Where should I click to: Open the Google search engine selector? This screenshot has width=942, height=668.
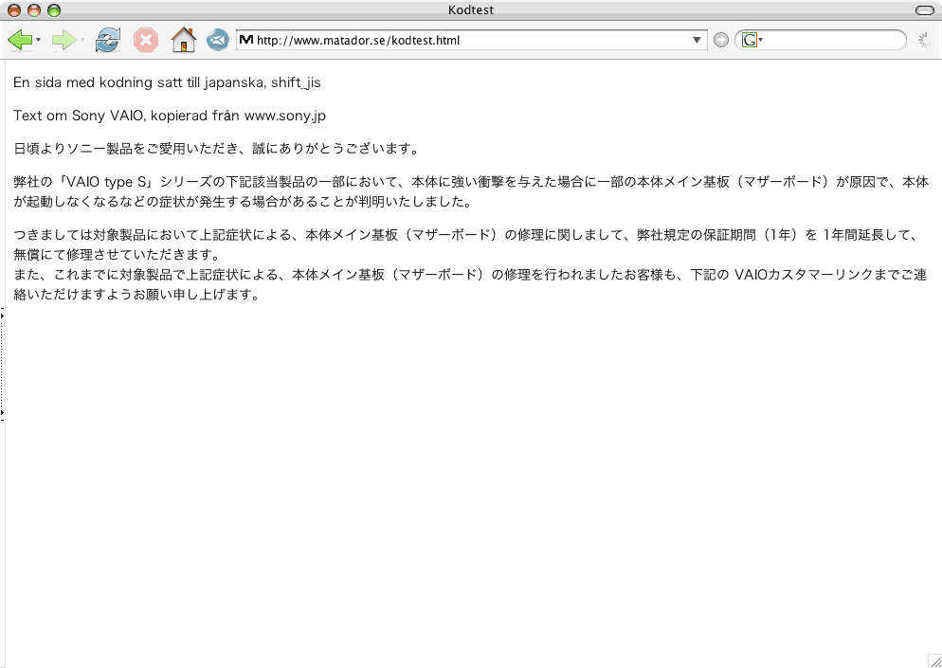coord(752,40)
